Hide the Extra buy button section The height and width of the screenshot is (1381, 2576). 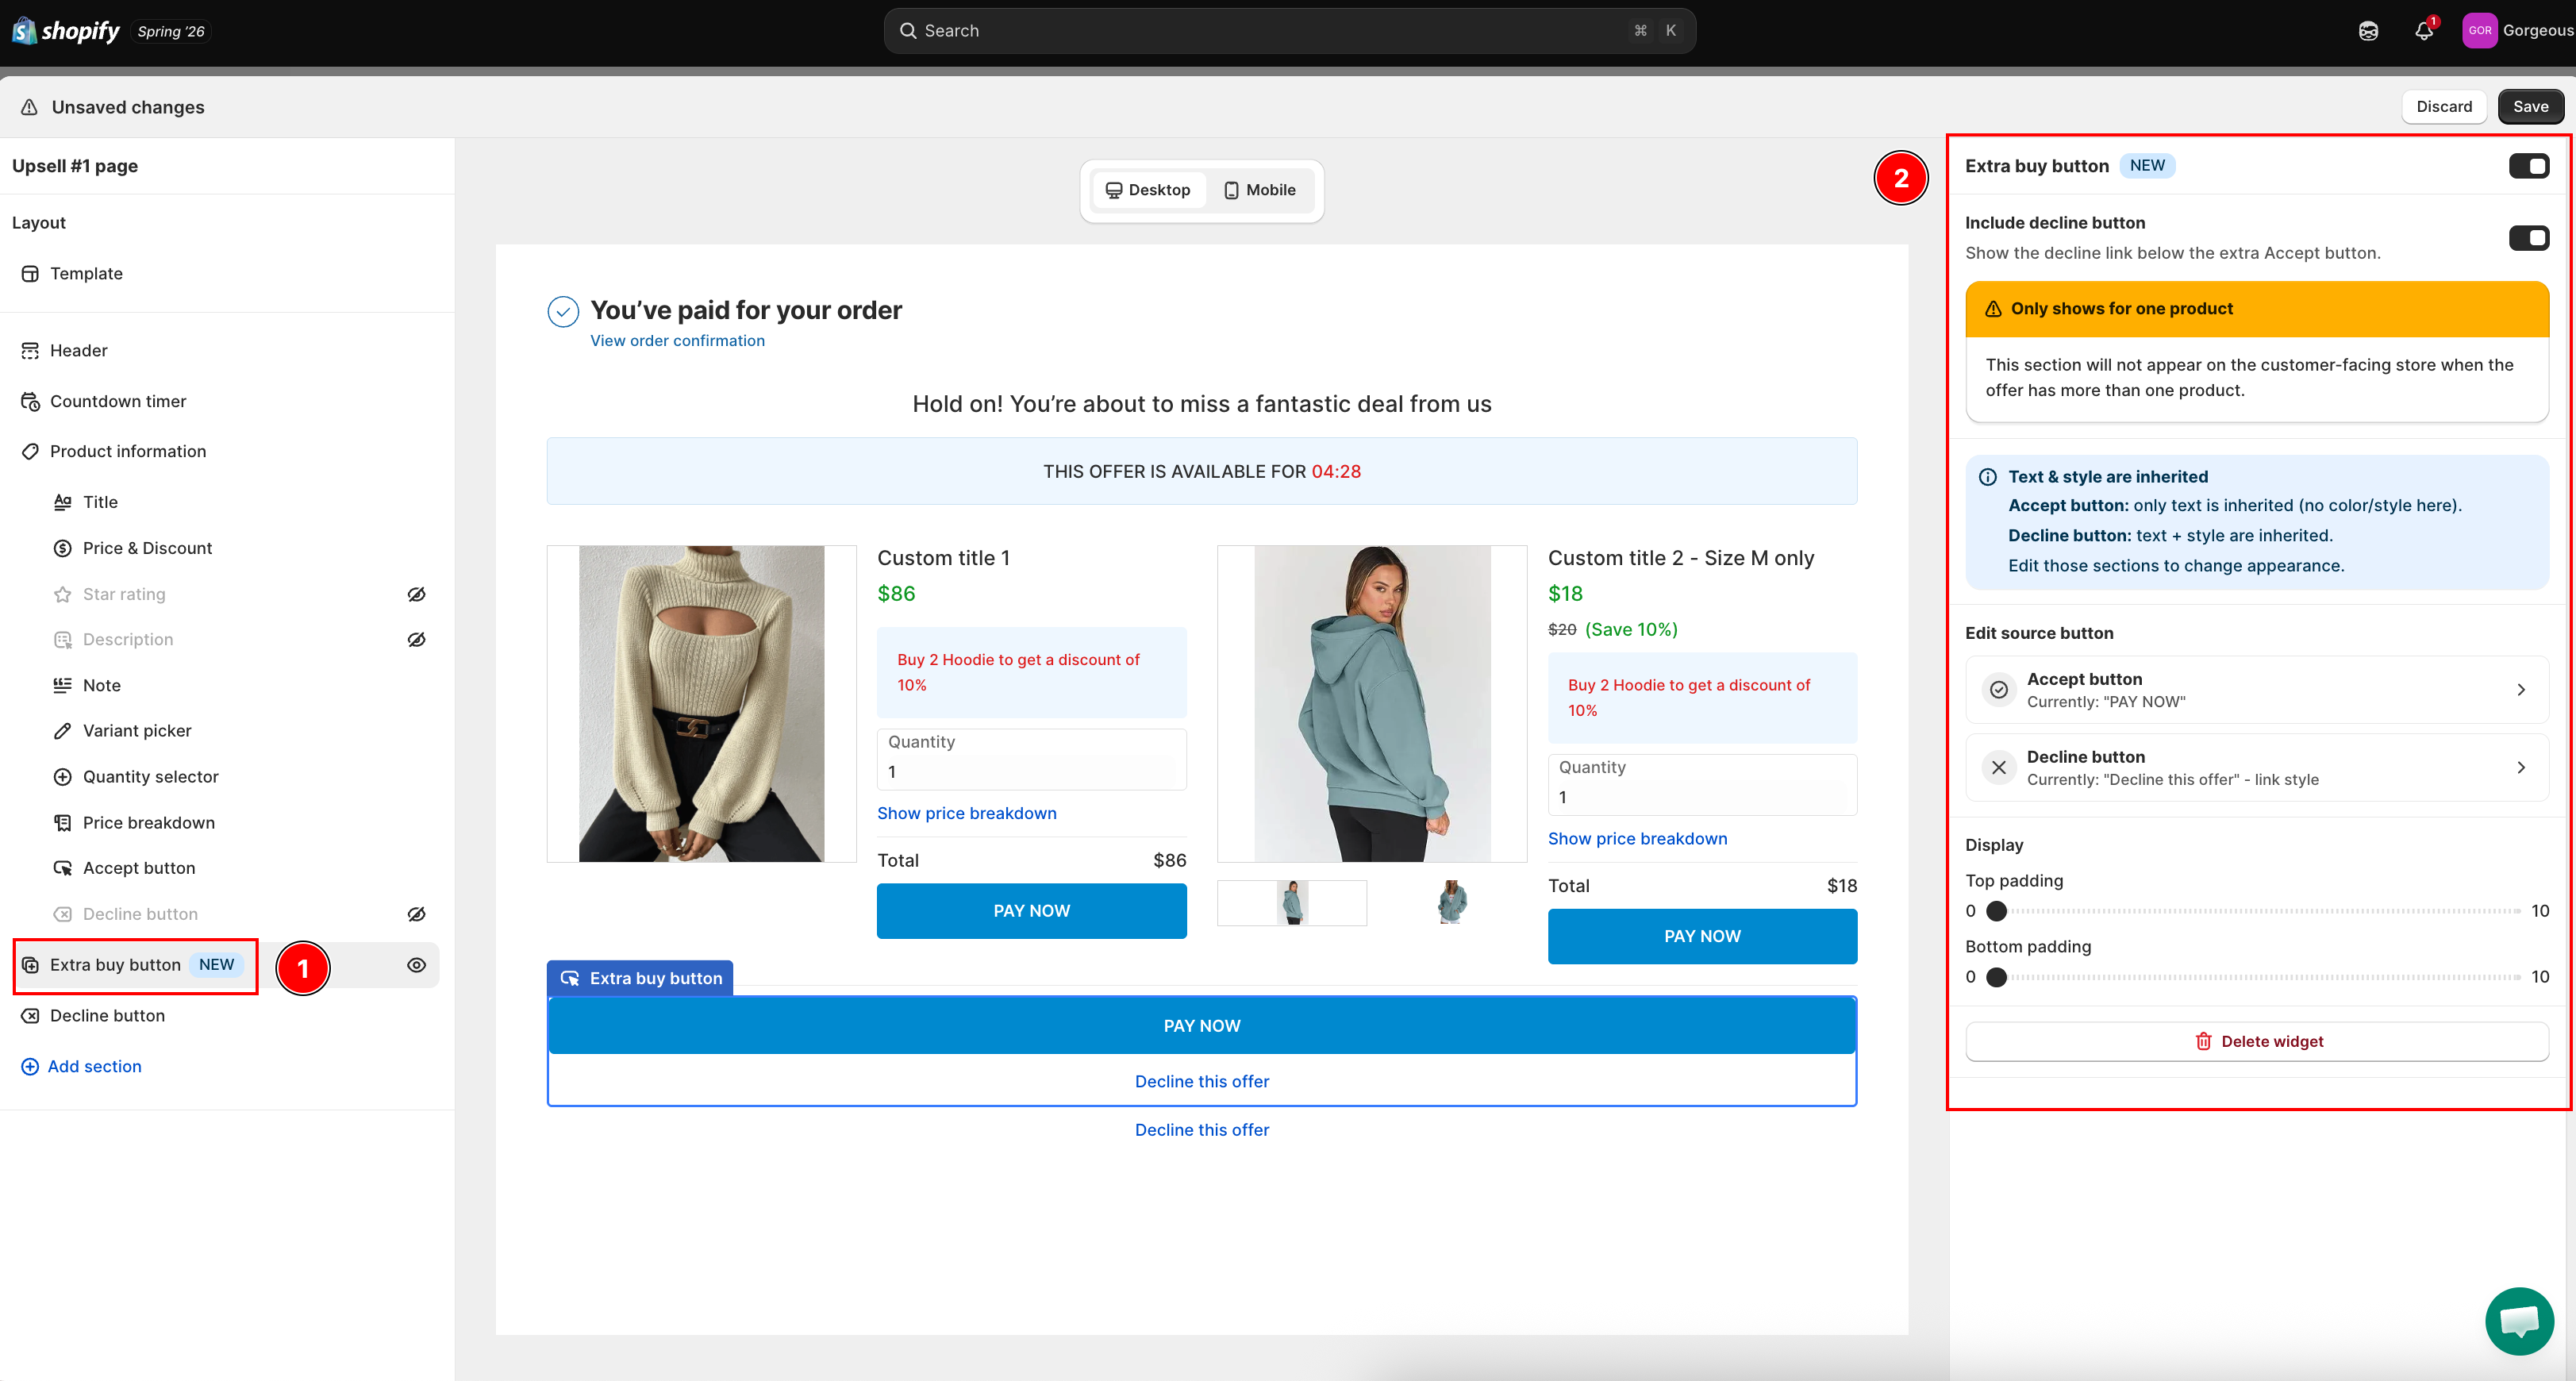pos(416,965)
